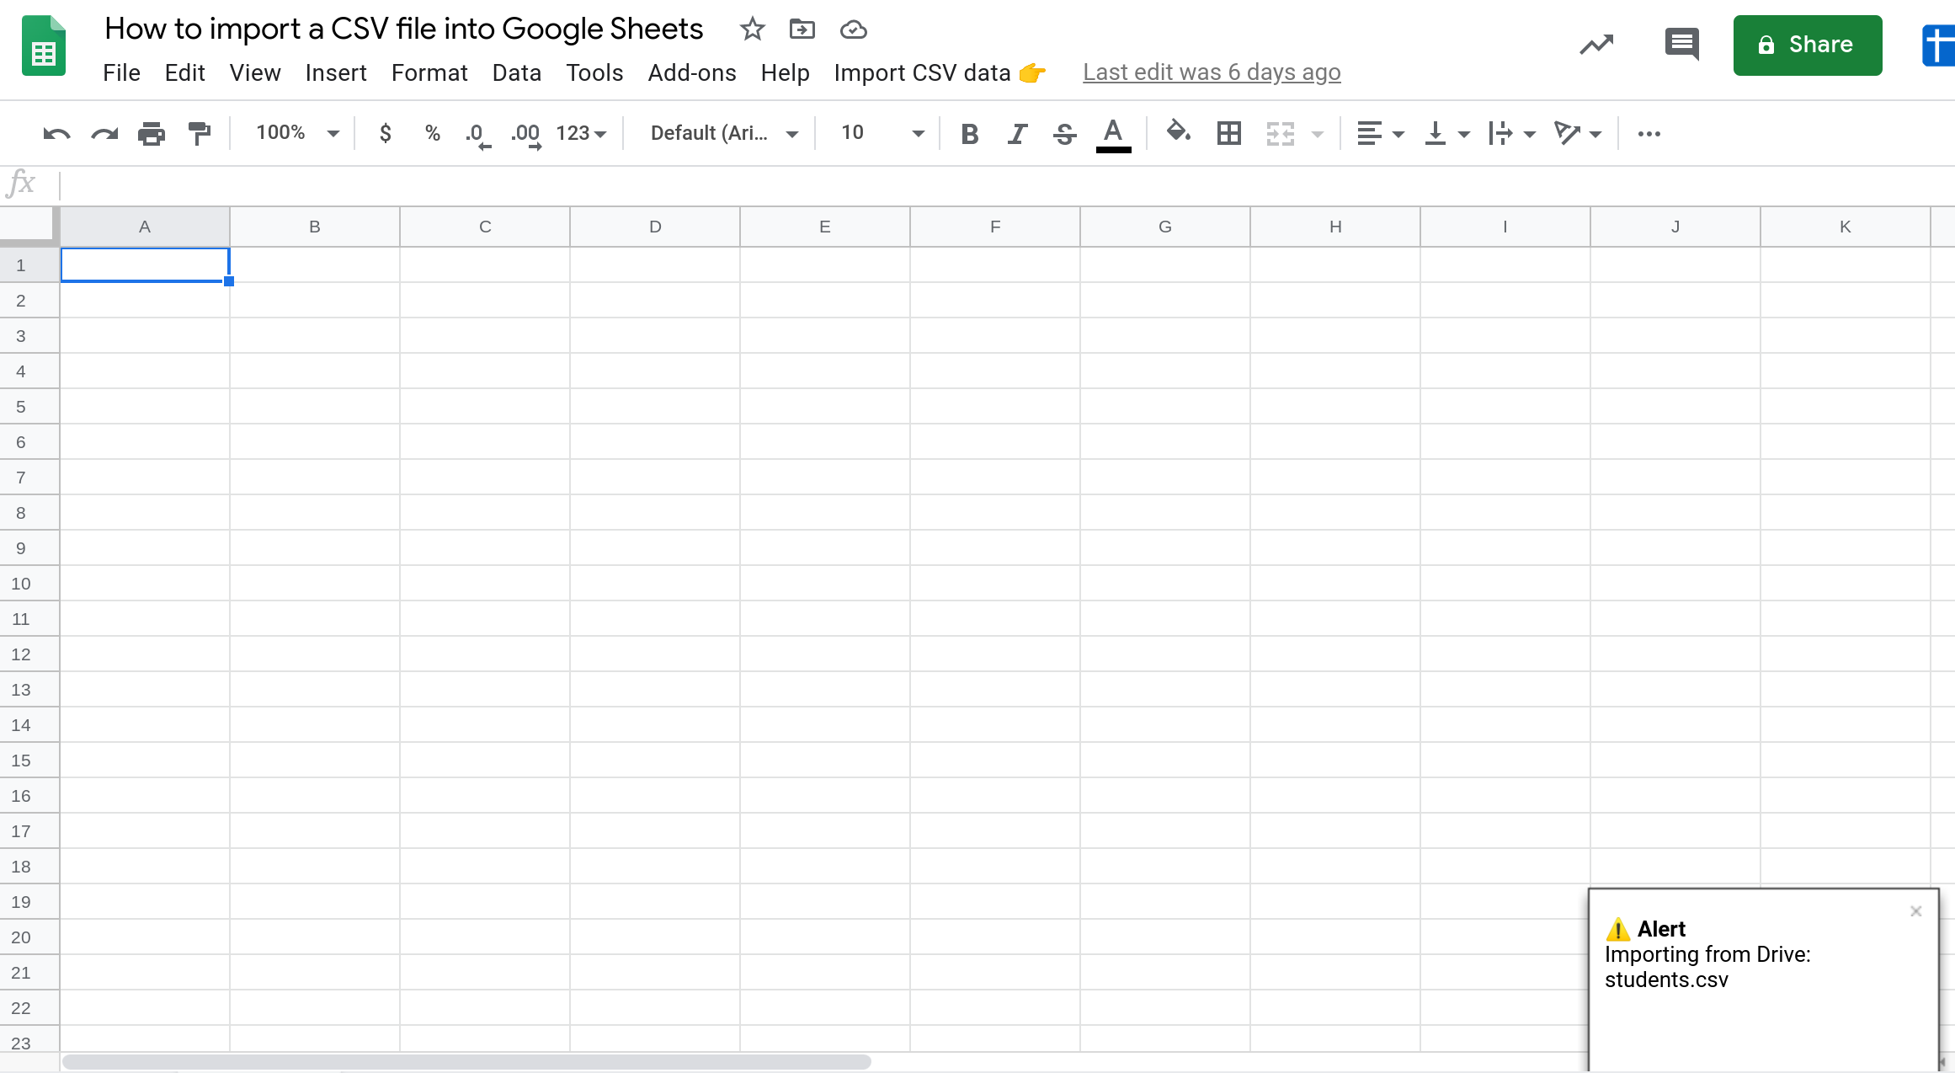Open the Import CSV data menu

point(940,72)
